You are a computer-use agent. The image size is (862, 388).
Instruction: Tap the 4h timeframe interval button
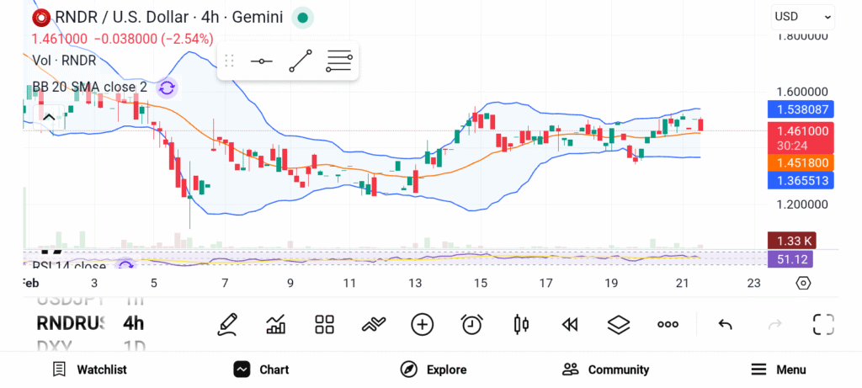pyautogui.click(x=133, y=323)
